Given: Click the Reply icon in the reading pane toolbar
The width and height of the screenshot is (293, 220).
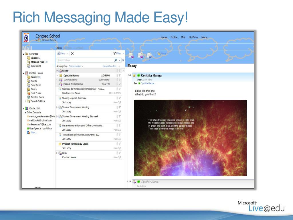Looking at the screenshot, I should (131, 55).
